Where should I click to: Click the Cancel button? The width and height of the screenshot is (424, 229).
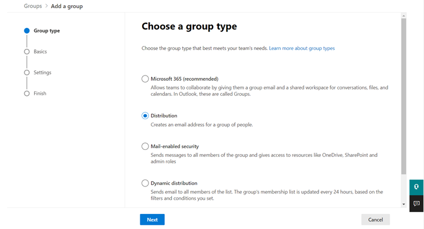[x=376, y=220]
